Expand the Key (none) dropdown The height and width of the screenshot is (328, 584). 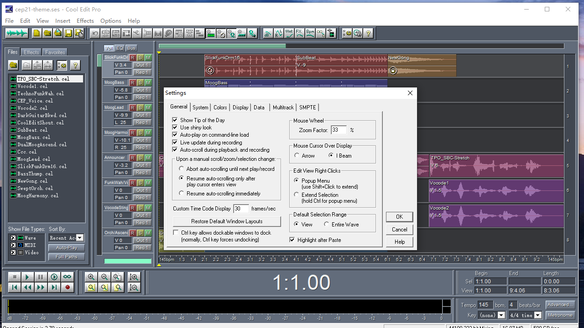coord(501,315)
